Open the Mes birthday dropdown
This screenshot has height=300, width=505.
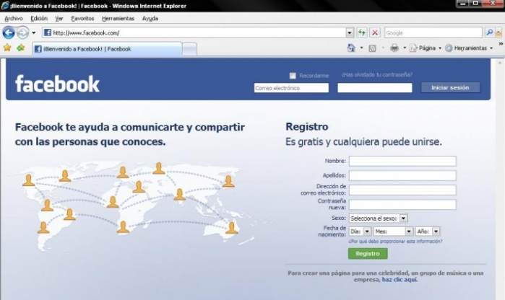click(x=393, y=231)
